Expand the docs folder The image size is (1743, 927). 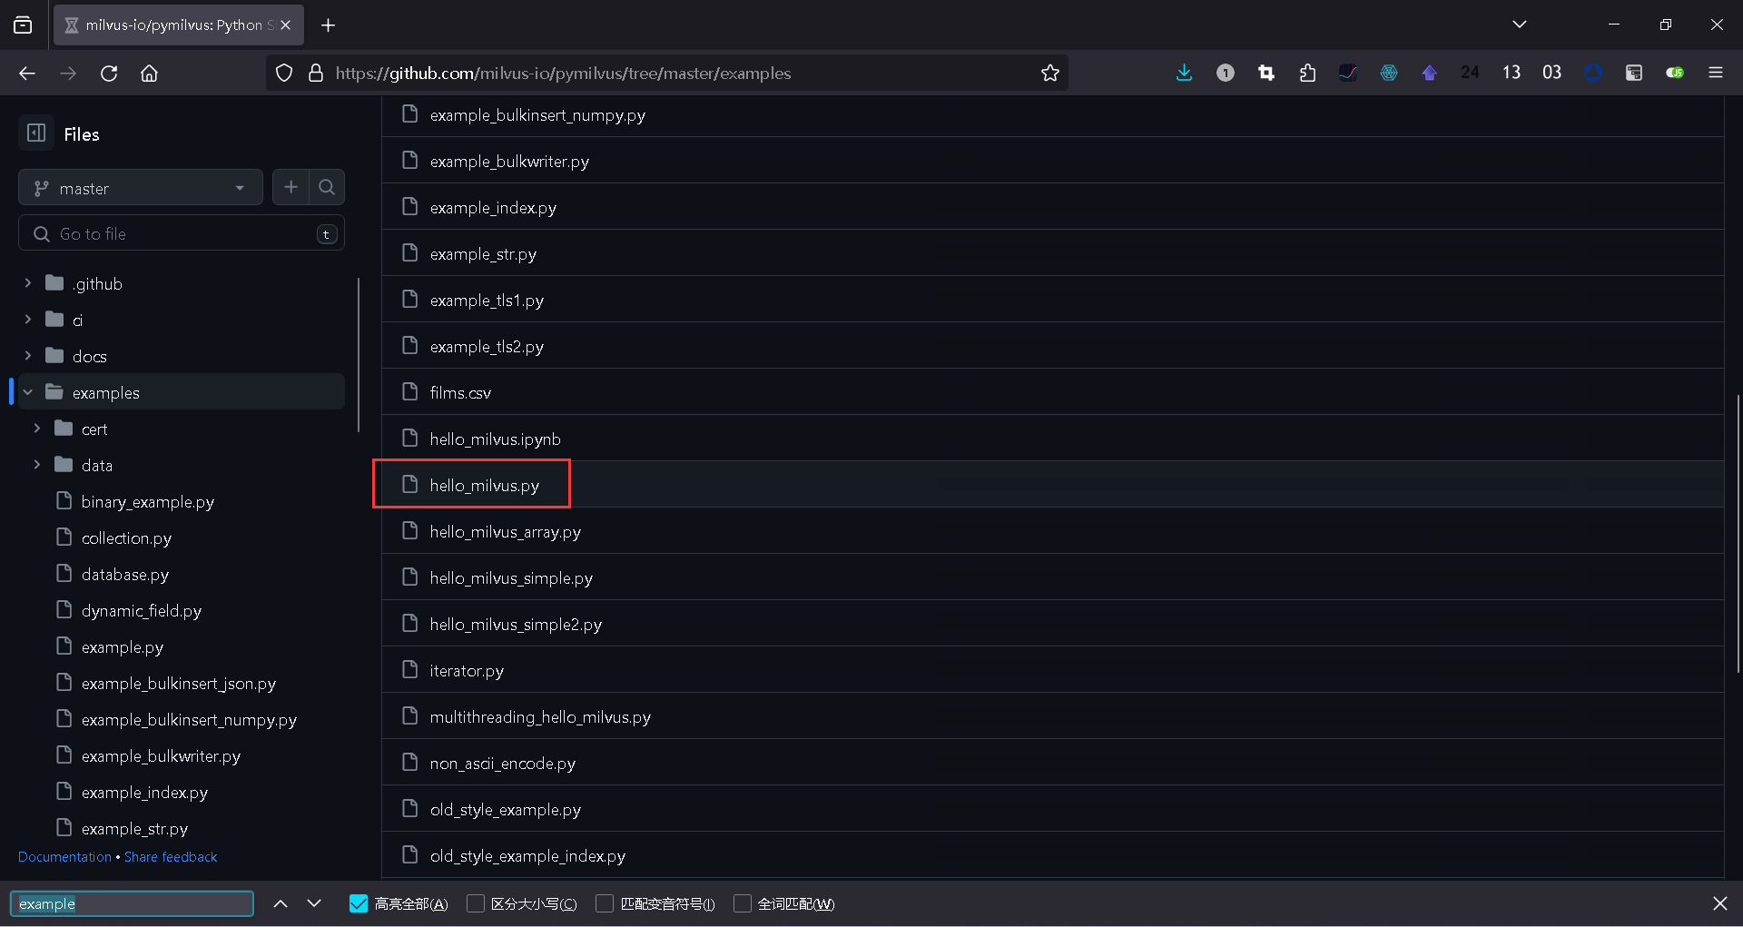(28, 356)
